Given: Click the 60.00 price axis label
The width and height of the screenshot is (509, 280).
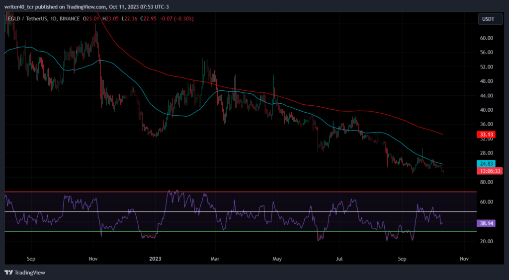Looking at the screenshot, I should point(486,38).
